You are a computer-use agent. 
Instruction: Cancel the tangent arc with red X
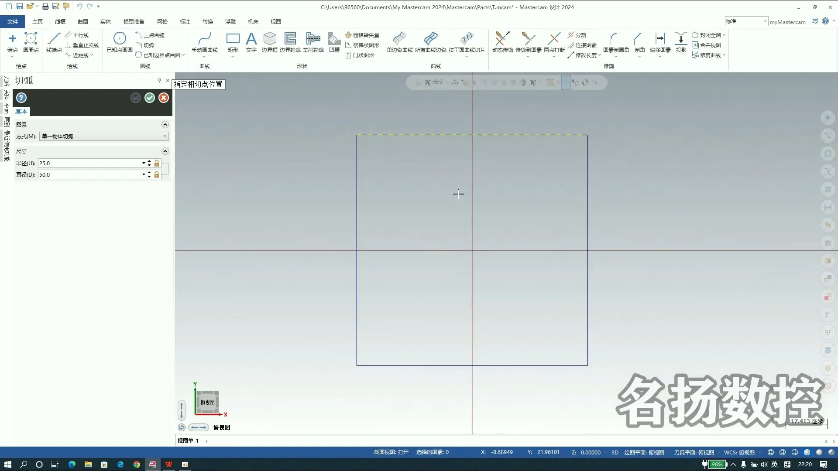[x=164, y=98]
